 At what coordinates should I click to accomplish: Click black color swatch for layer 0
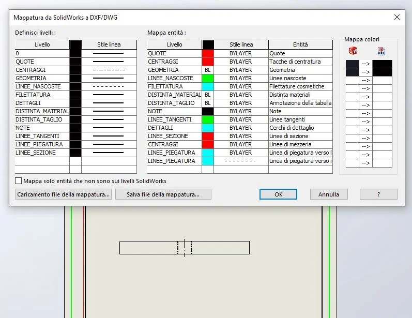pyautogui.click(x=75, y=53)
